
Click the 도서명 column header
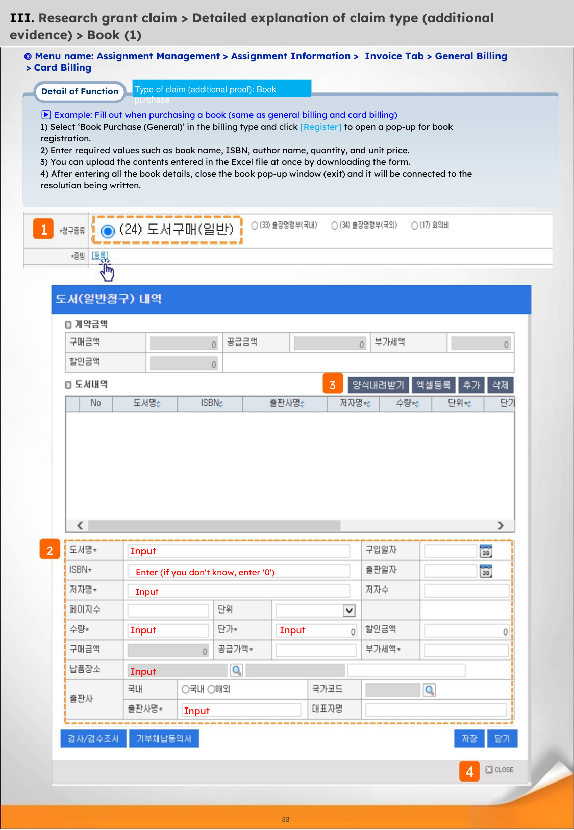pyautogui.click(x=146, y=403)
